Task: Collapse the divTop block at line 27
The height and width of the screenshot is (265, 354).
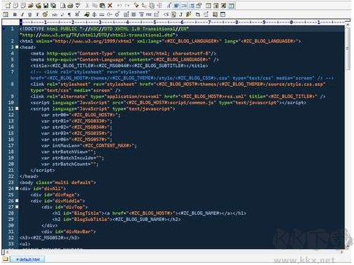Action: click(x=17, y=207)
